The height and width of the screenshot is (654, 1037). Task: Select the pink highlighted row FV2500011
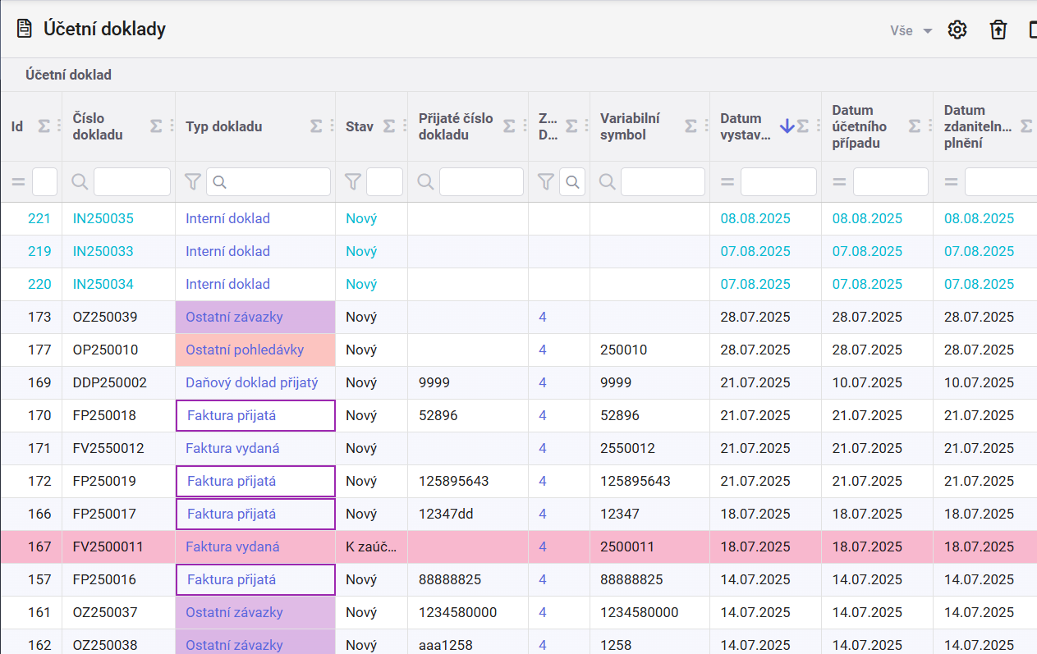coord(518,547)
